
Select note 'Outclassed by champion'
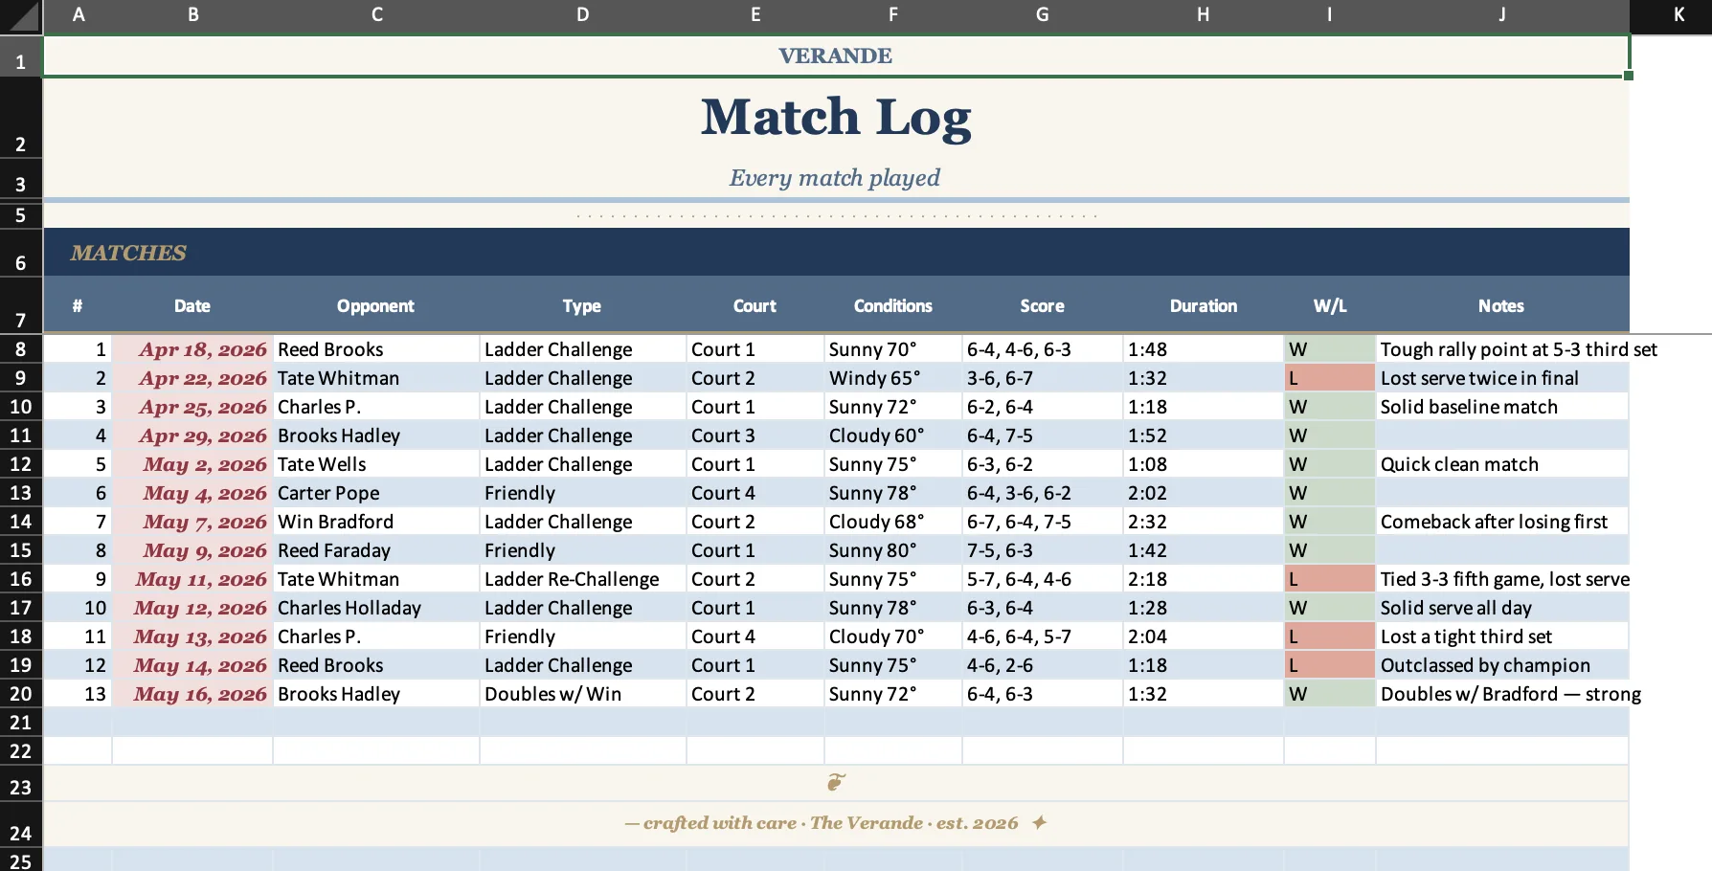tap(1502, 665)
